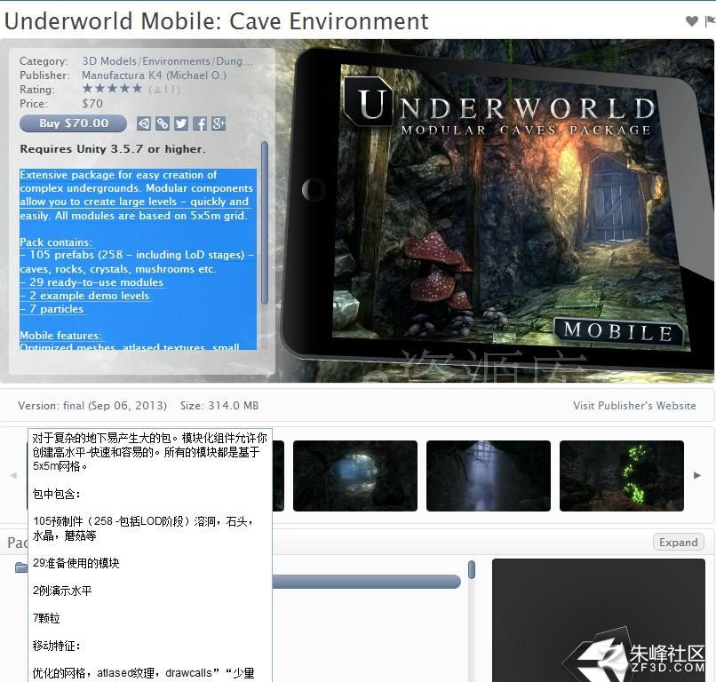Click the package contents vertical scrollbar
This screenshot has width=716, height=682.
click(x=472, y=570)
